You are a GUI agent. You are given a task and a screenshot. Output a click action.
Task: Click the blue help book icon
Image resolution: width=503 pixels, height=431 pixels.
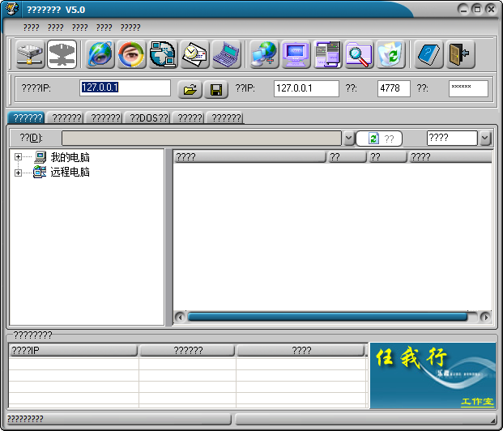(429, 54)
